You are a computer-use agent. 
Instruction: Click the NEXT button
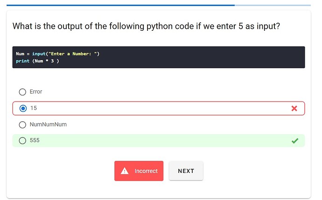click(x=186, y=171)
